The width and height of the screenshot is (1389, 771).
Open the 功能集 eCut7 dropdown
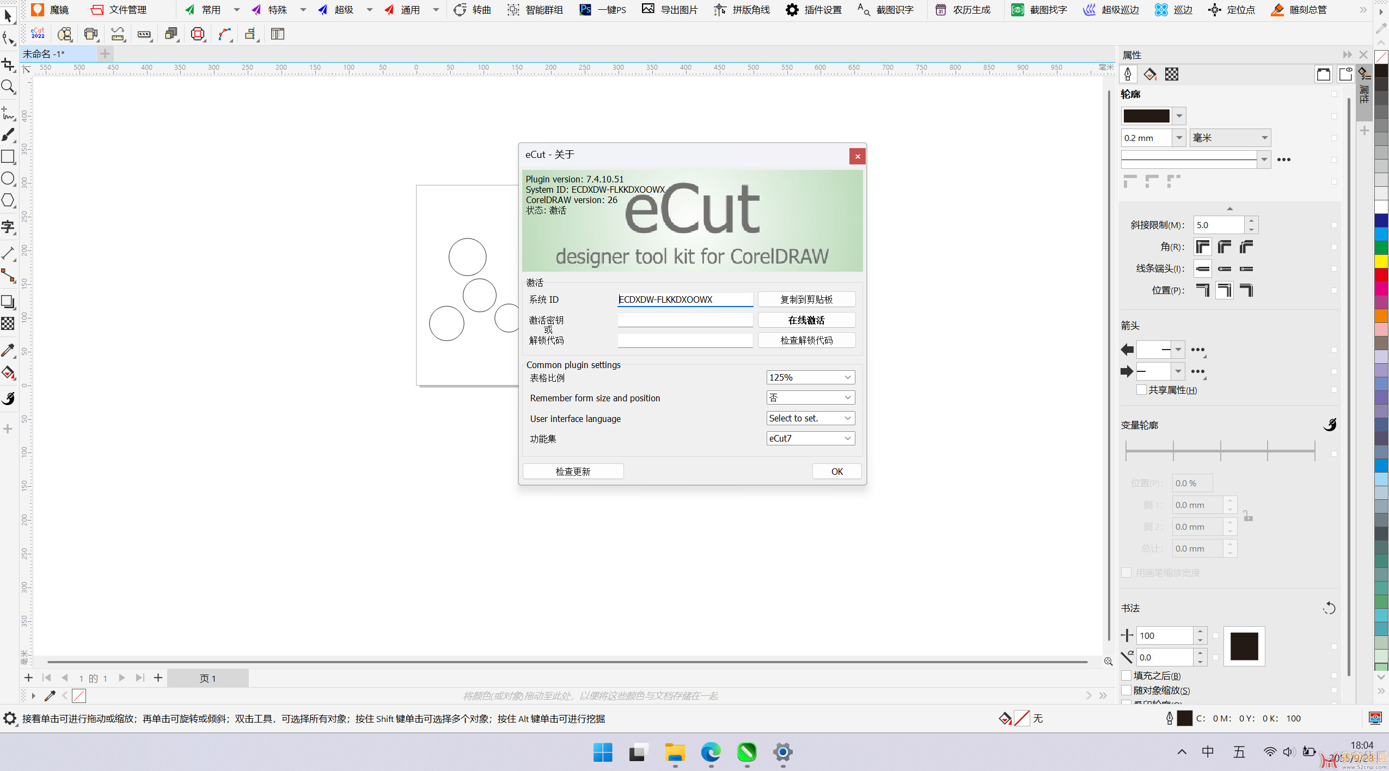click(x=810, y=438)
